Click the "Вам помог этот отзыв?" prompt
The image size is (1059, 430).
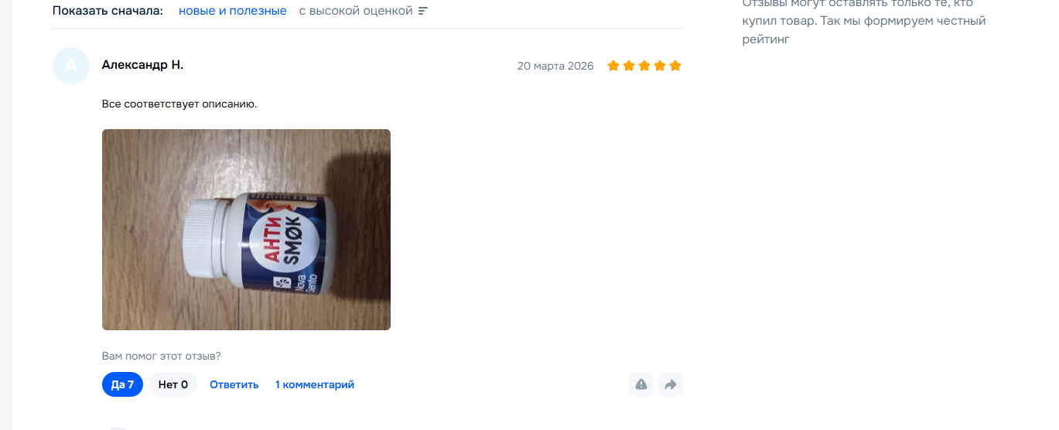tap(162, 357)
